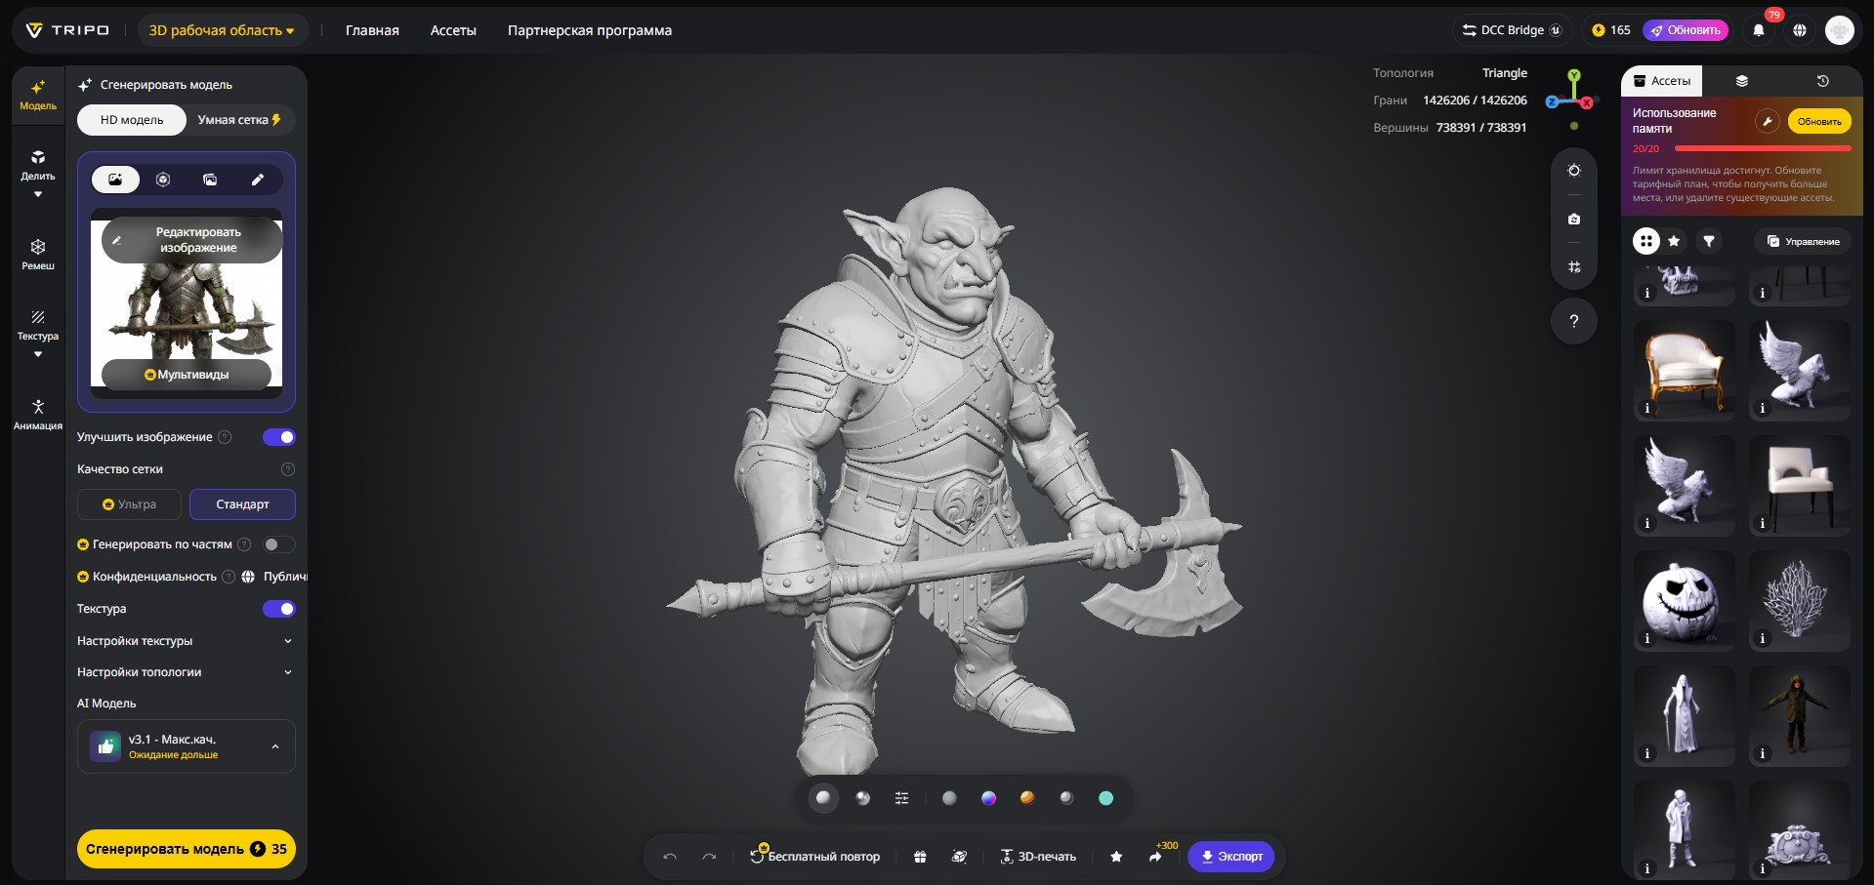
Task: Switch to HD модель mode
Action: [x=132, y=120]
